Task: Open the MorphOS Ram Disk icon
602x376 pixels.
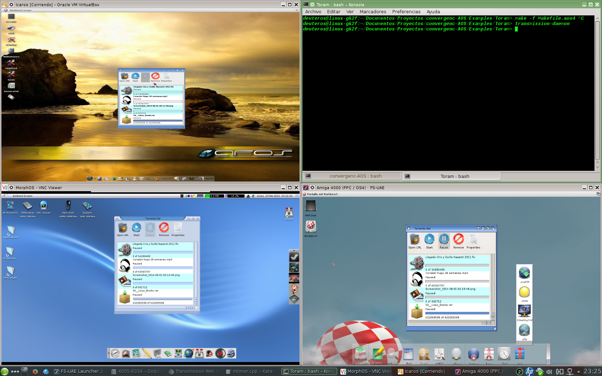Action: pyautogui.click(x=68, y=209)
